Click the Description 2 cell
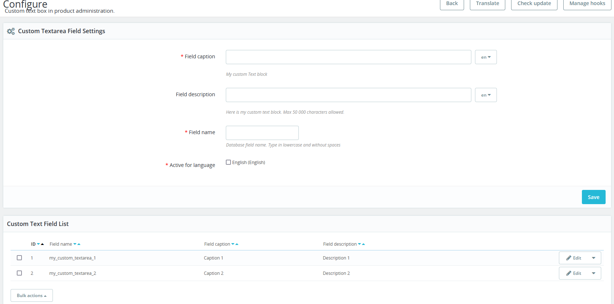Screen dimensions: 614x304 coord(336,273)
